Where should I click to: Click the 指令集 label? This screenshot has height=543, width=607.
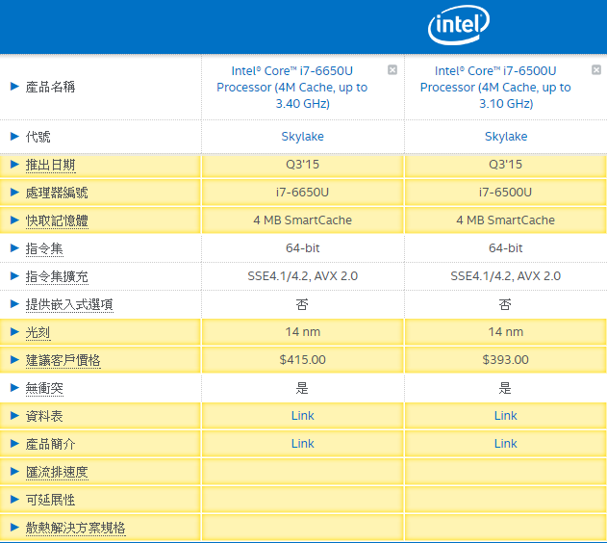tap(44, 248)
